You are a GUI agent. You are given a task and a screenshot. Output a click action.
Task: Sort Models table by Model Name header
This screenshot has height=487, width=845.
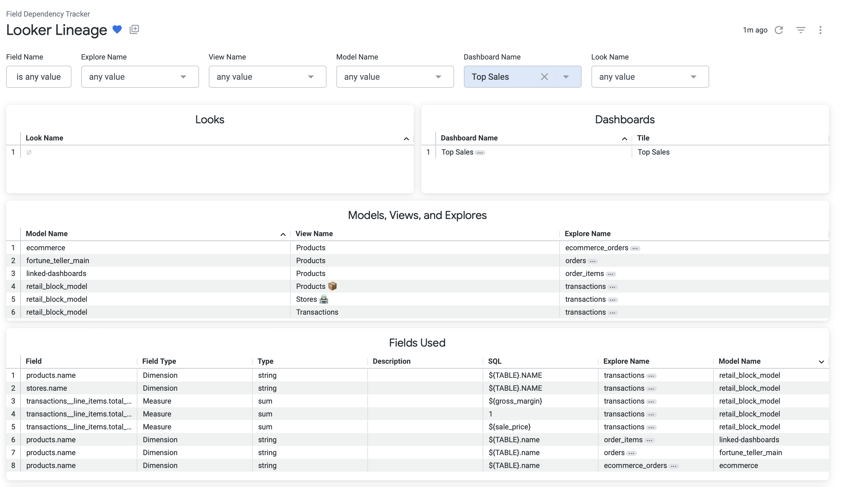(x=47, y=234)
